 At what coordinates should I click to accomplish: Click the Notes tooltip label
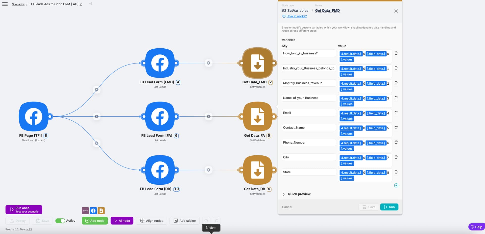coord(211,228)
